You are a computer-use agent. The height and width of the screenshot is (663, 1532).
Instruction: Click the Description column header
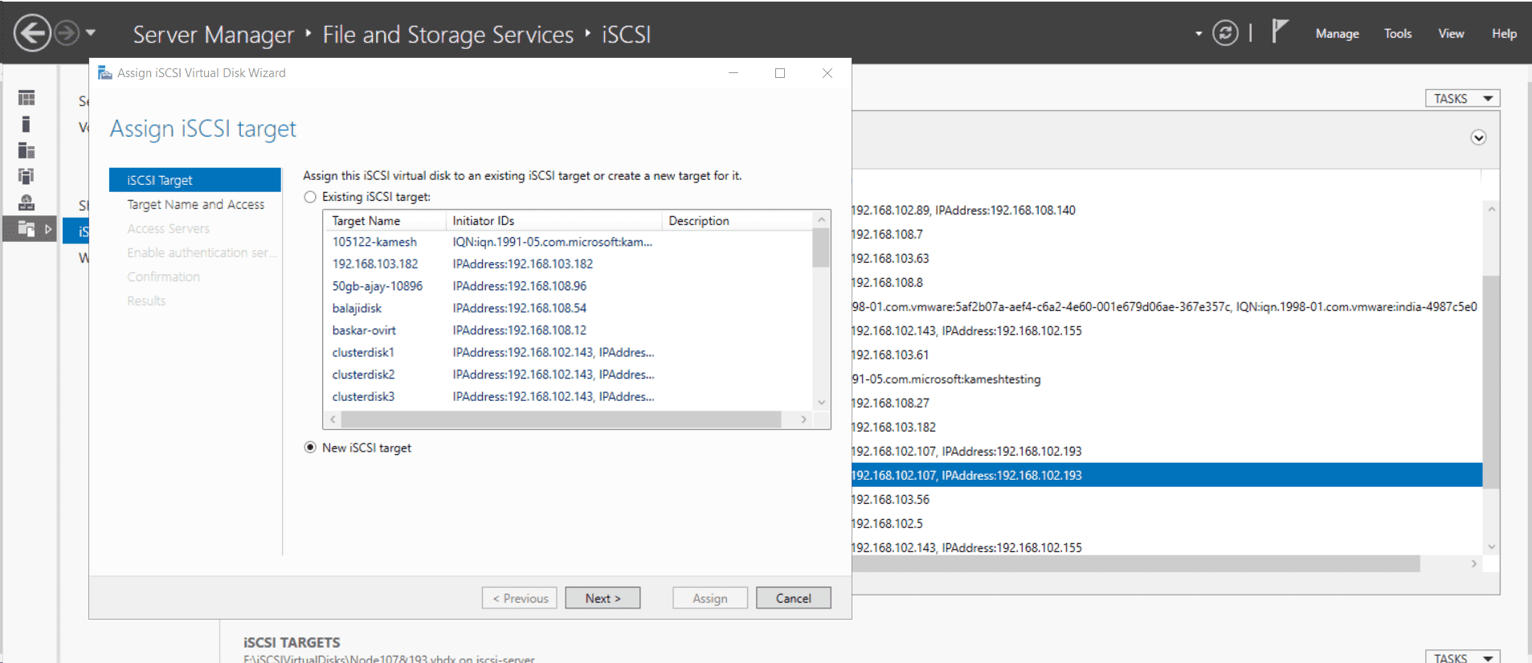(x=737, y=220)
